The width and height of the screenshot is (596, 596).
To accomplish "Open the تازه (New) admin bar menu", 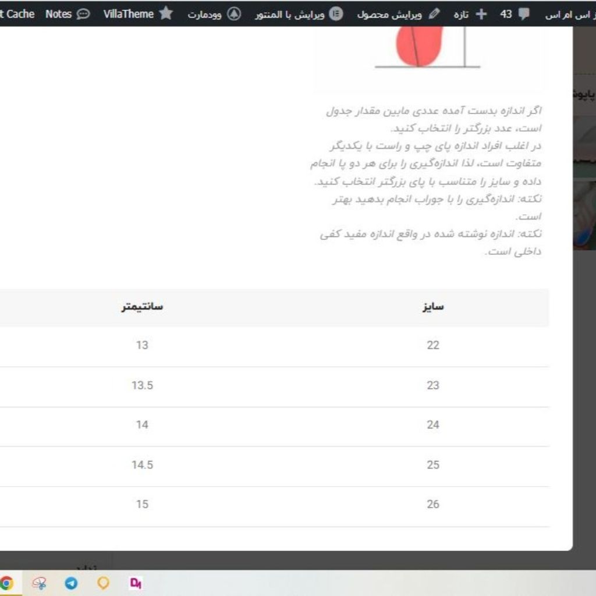I will point(462,13).
